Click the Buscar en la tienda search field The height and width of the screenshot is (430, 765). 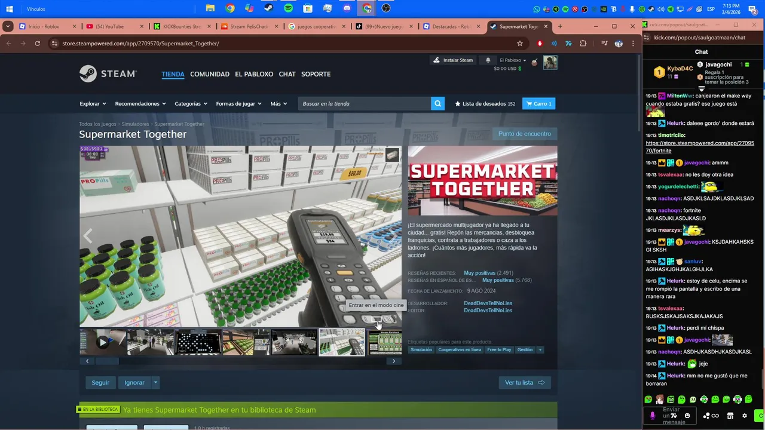(365, 103)
